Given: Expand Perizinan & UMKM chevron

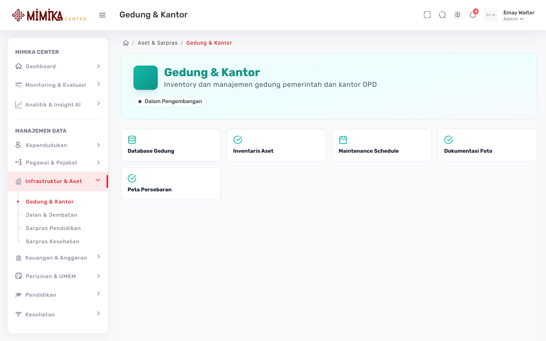Looking at the screenshot, I should [99, 276].
